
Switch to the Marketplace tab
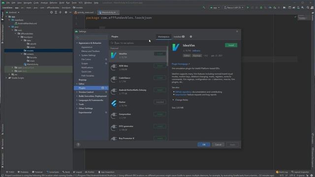click(163, 37)
